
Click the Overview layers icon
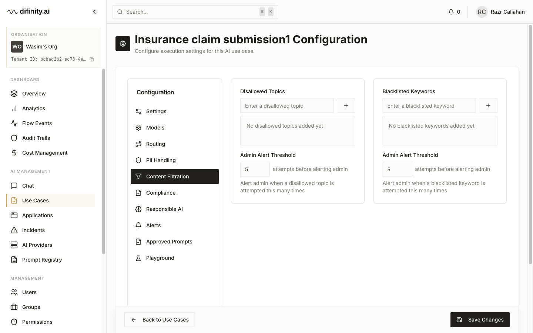tap(14, 94)
